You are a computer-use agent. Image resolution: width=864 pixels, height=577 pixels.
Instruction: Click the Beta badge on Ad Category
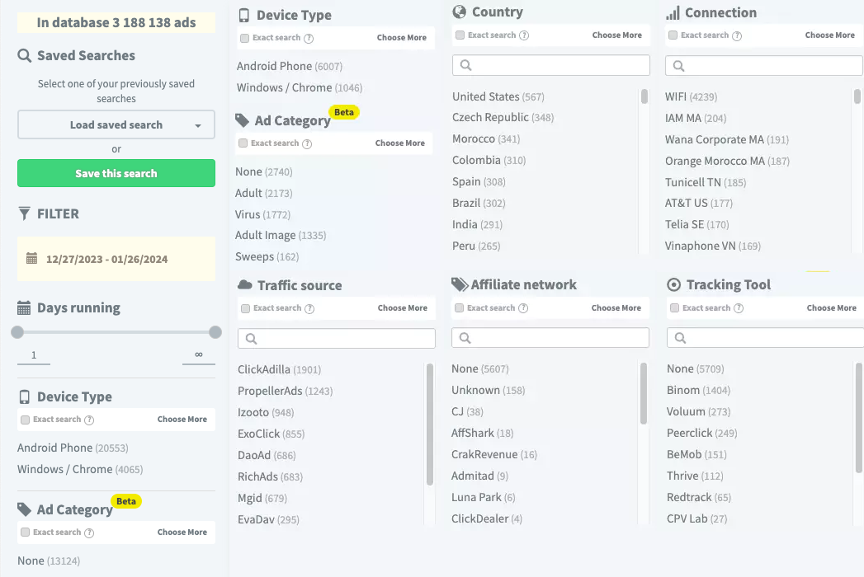pyautogui.click(x=344, y=111)
